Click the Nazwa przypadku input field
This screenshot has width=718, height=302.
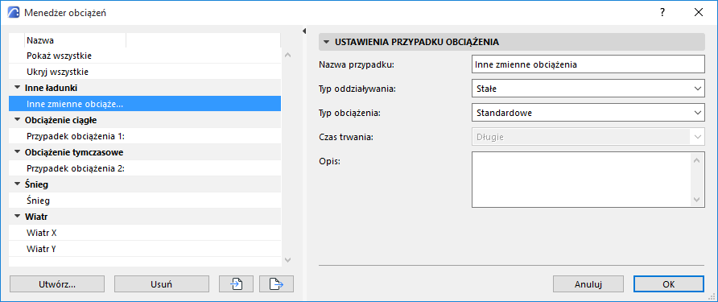click(x=588, y=64)
